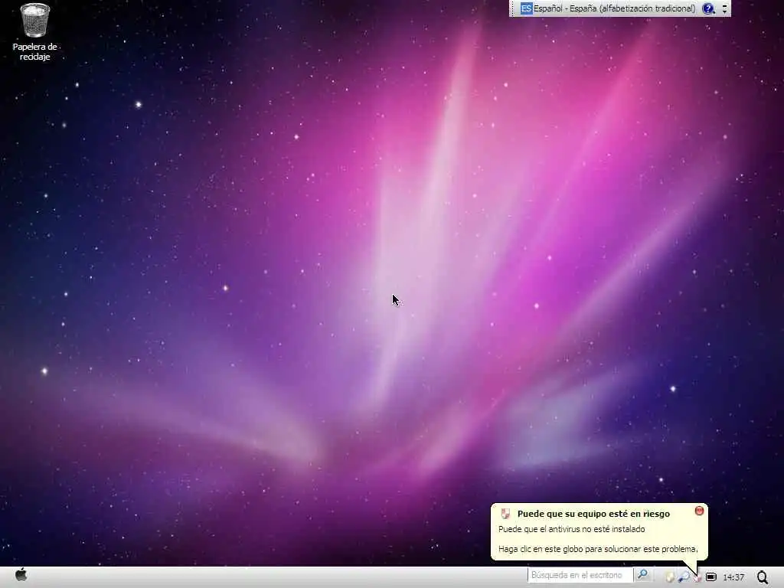Open the Apple start menu
The width and height of the screenshot is (784, 588).
21,574
